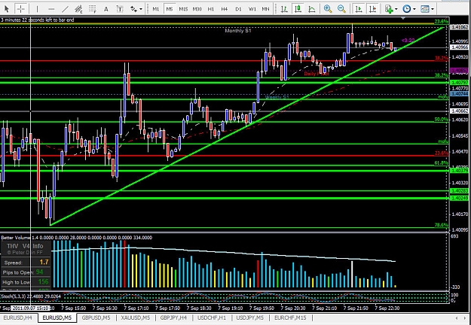
Task: Expand the Templates dropdown arrow
Action: click(x=433, y=9)
